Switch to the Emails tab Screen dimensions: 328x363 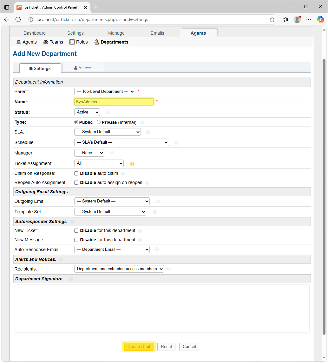(x=157, y=33)
